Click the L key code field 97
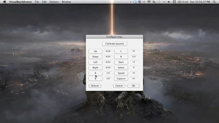Image resolution: width=219 pixels, height=123 pixels. point(134,51)
